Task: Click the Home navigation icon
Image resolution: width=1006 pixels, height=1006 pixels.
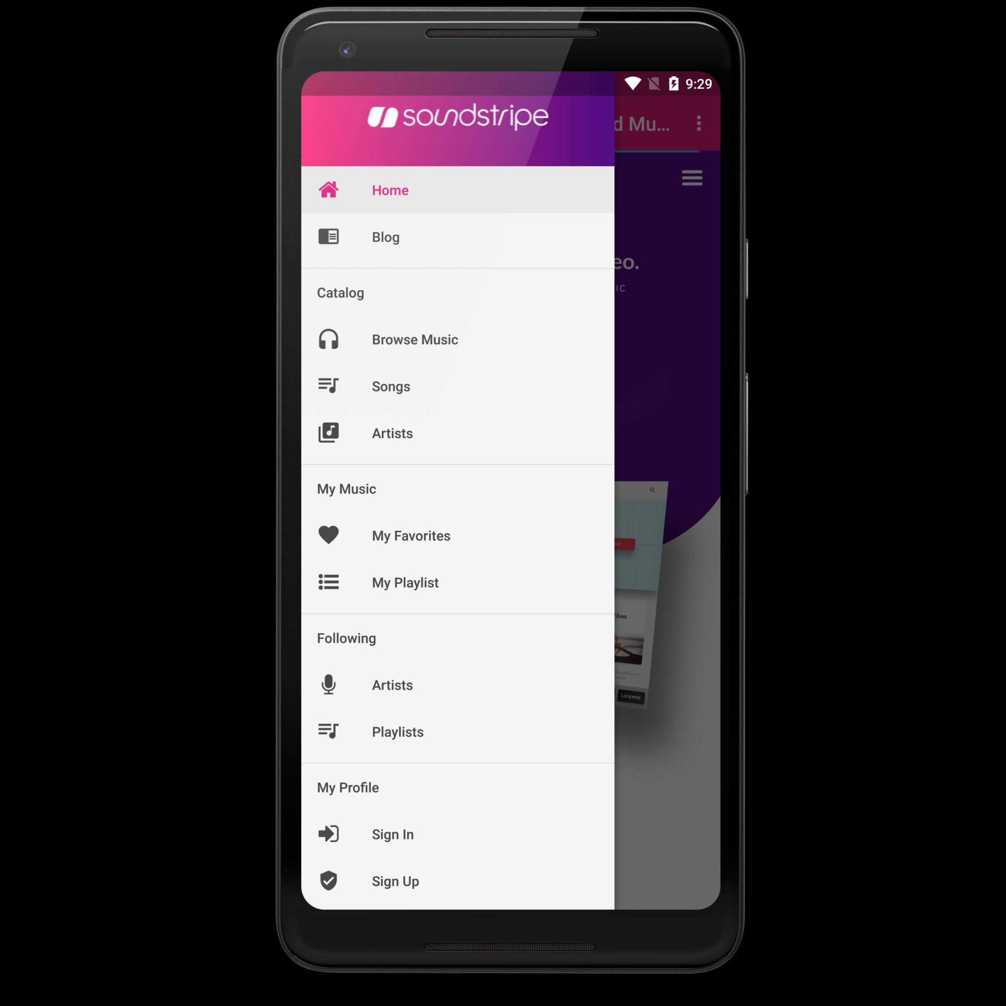Action: click(x=329, y=190)
